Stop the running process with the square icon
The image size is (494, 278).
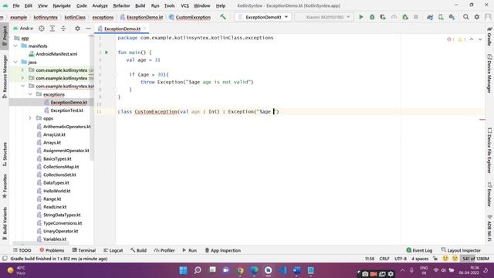[x=416, y=17]
